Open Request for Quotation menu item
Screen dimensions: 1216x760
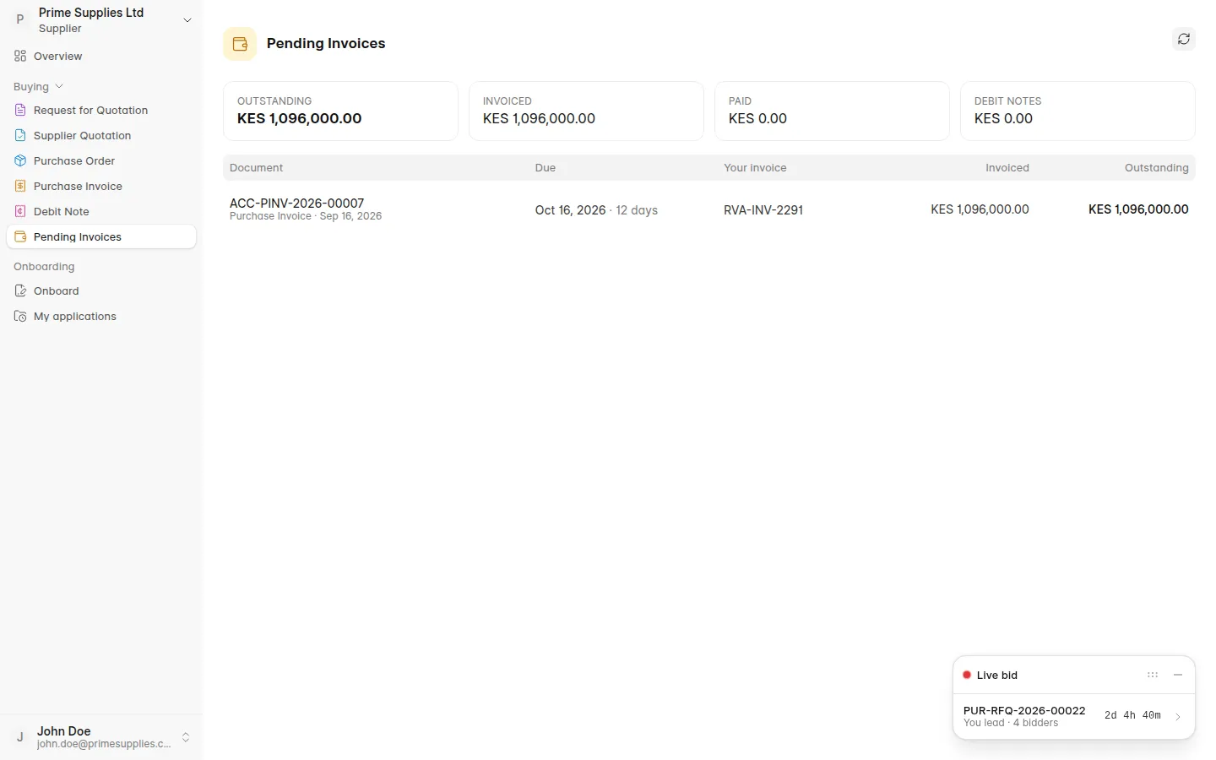coord(101,110)
